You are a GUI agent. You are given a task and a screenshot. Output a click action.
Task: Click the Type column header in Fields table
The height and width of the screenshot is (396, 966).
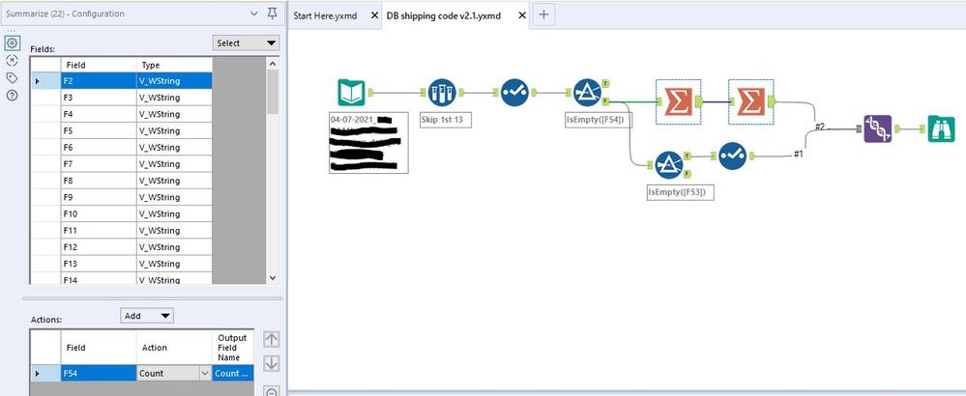174,65
